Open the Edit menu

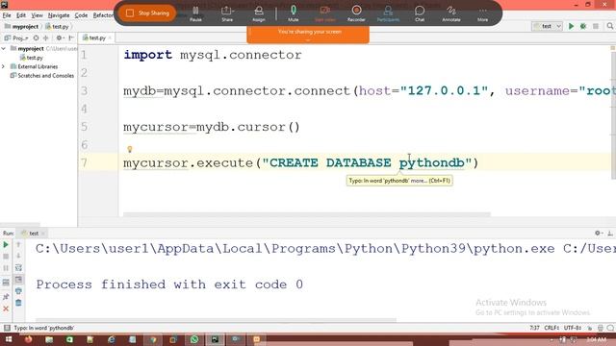pos(21,15)
